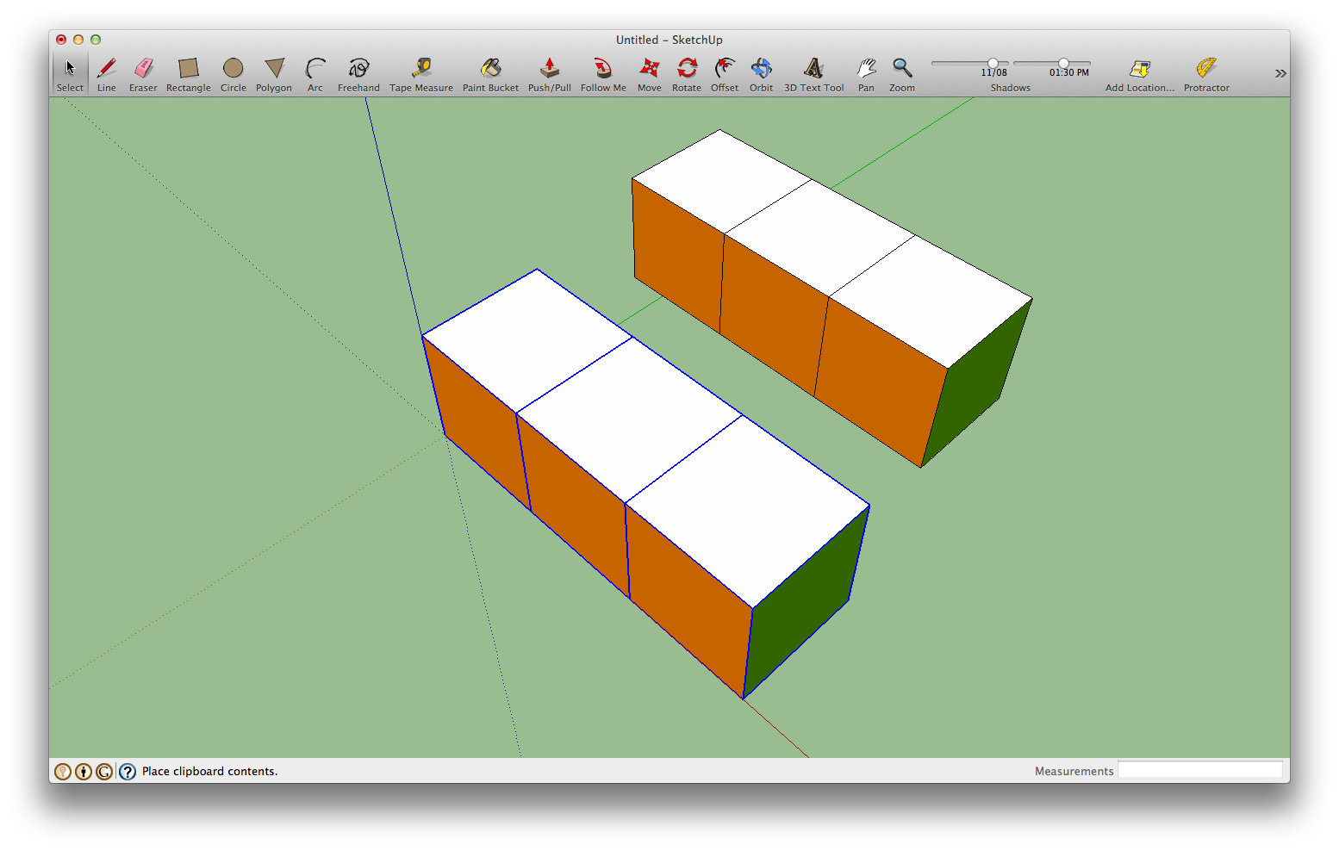Expand the hidden toolbar items chevron
The width and height of the screenshot is (1339, 851).
coord(1281,73)
